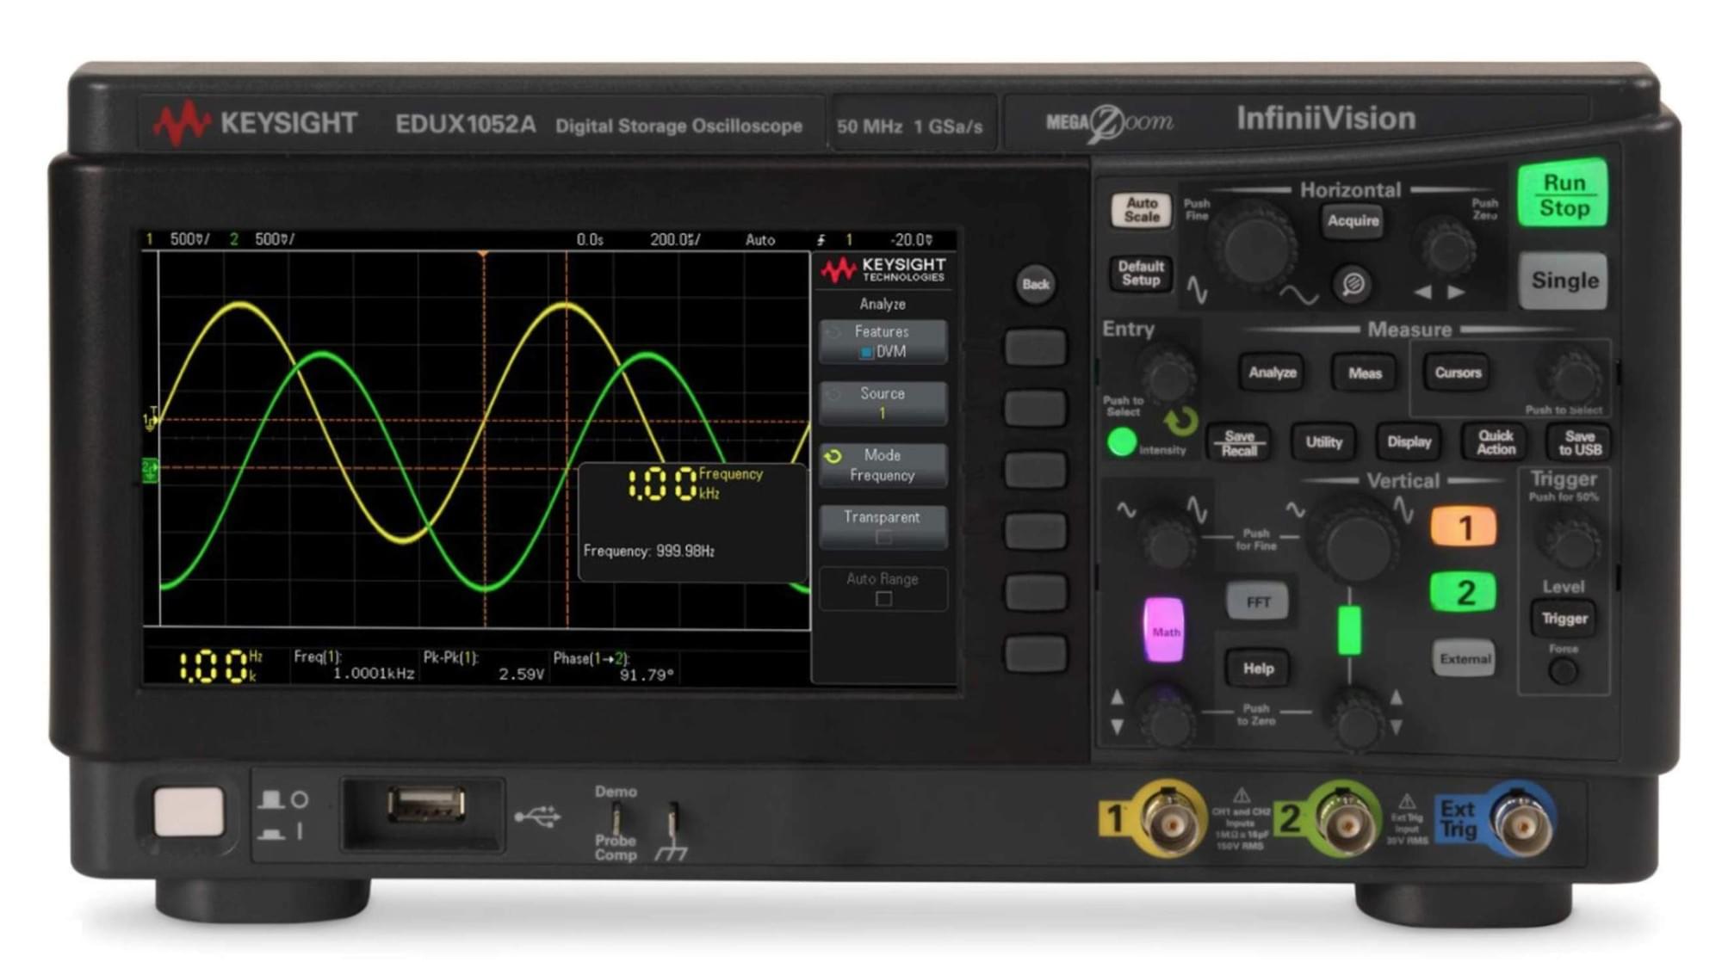Click the physical softkey next to Mode Frequency
The image size is (1722, 962).
pos(1035,471)
